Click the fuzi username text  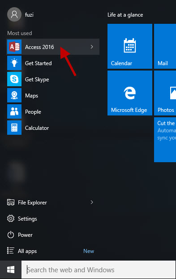point(29,14)
